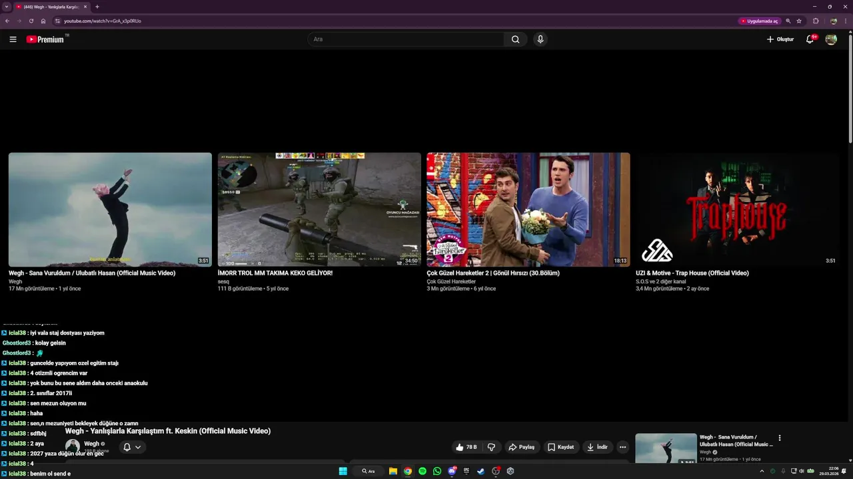Open S.O.S ve 2 diğer kanal link
The width and height of the screenshot is (853, 479).
660,281
